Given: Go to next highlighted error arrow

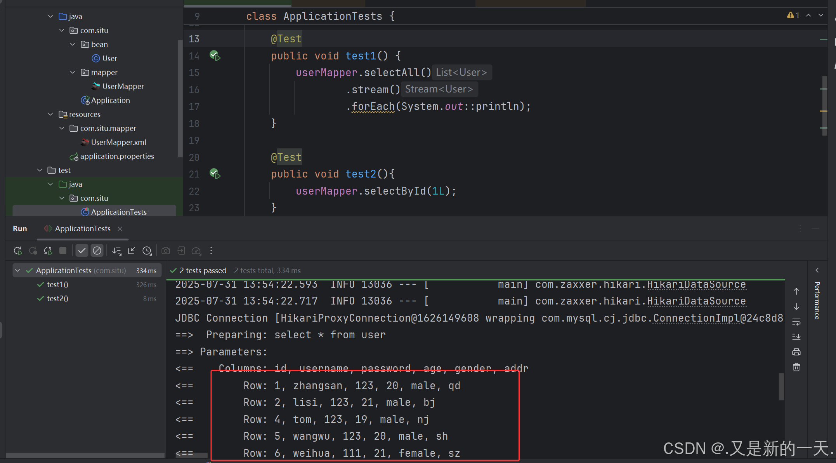Looking at the screenshot, I should tap(821, 15).
